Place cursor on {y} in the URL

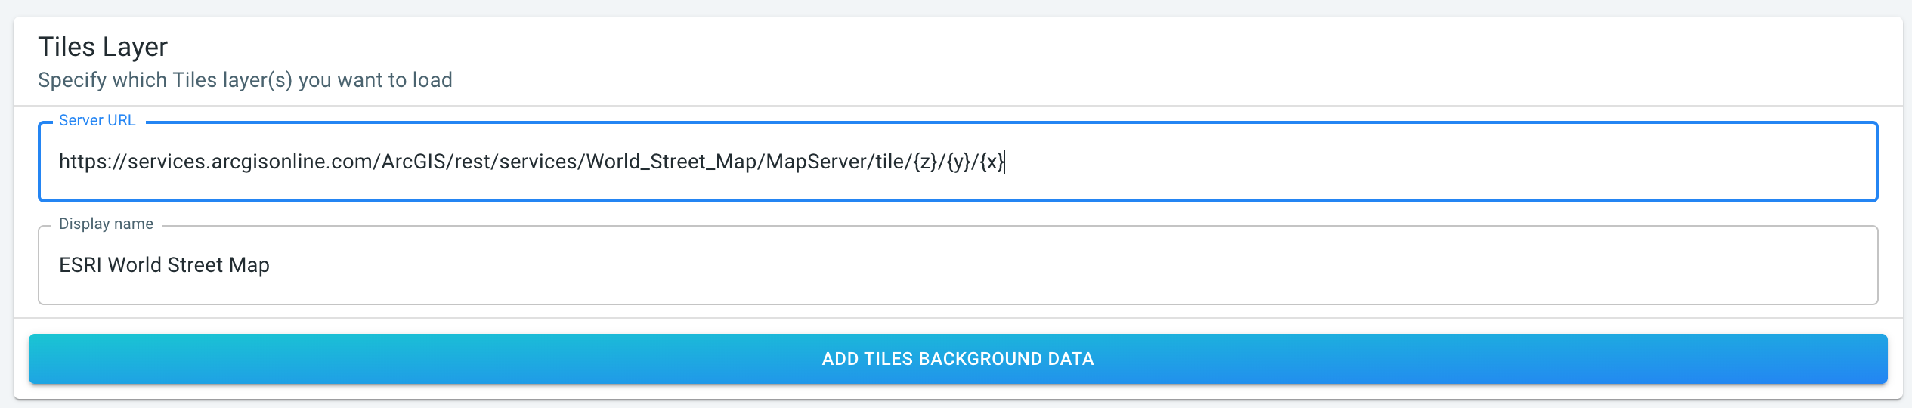[x=958, y=162]
